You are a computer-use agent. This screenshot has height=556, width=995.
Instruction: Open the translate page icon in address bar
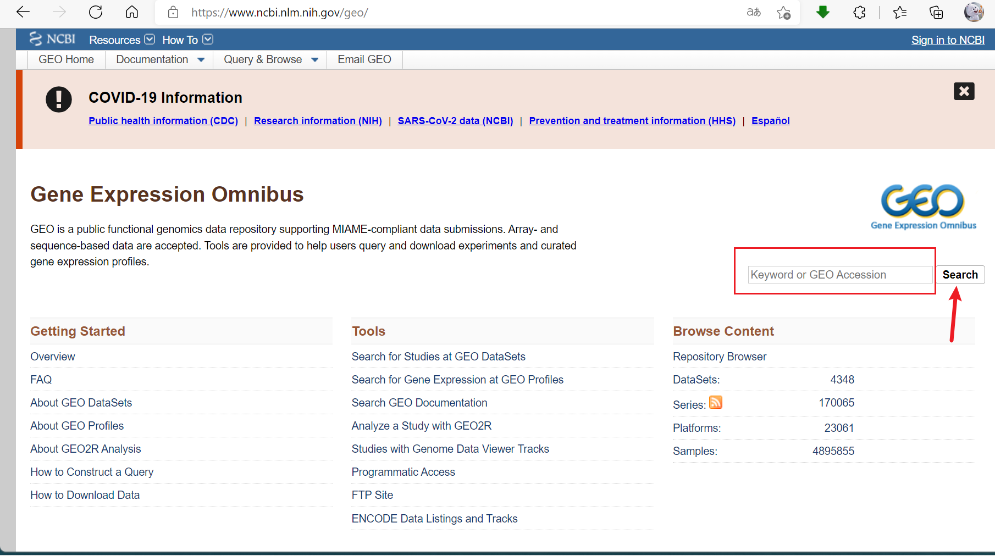754,12
